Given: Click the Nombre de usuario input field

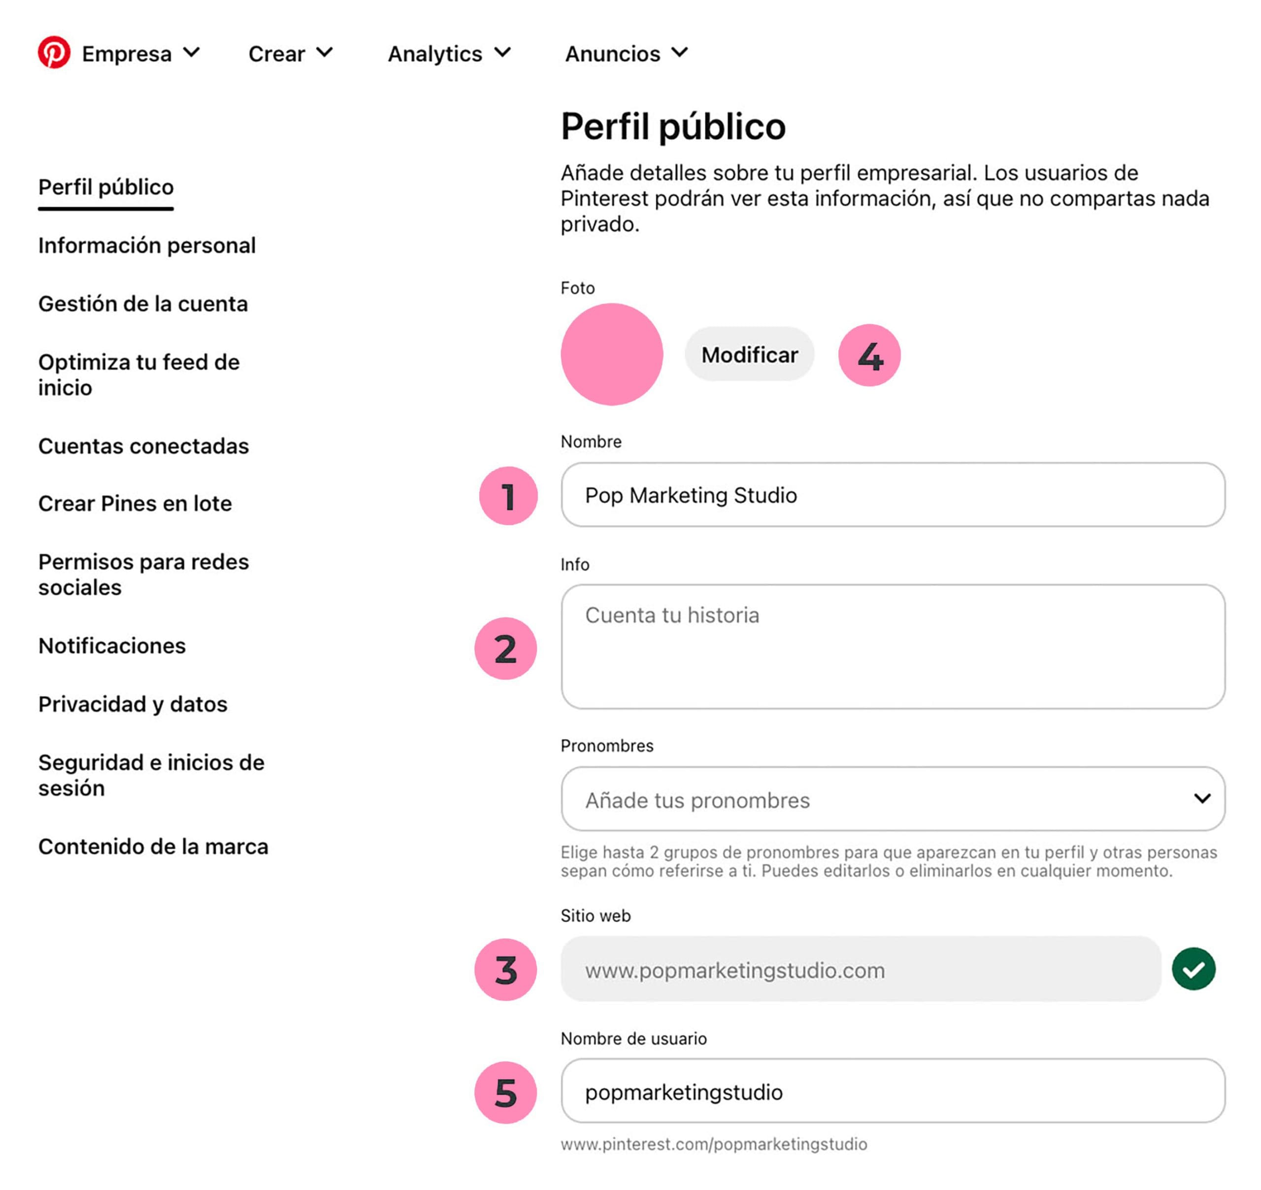Looking at the screenshot, I should point(893,1091).
